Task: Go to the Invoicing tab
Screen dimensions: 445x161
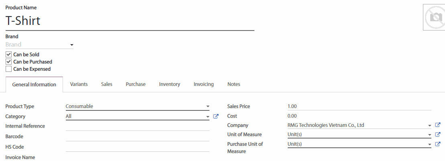Action: (203, 84)
